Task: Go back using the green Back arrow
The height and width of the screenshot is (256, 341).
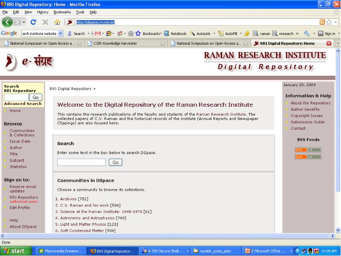Action: [7, 22]
